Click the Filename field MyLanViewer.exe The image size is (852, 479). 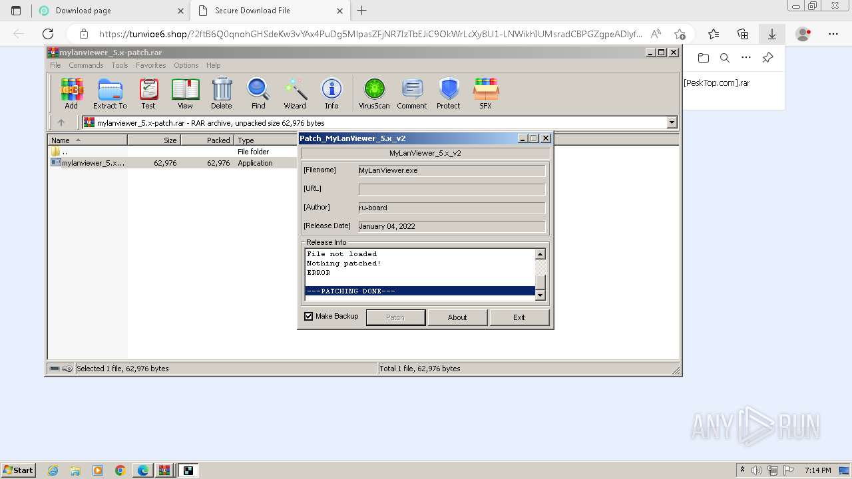(452, 170)
